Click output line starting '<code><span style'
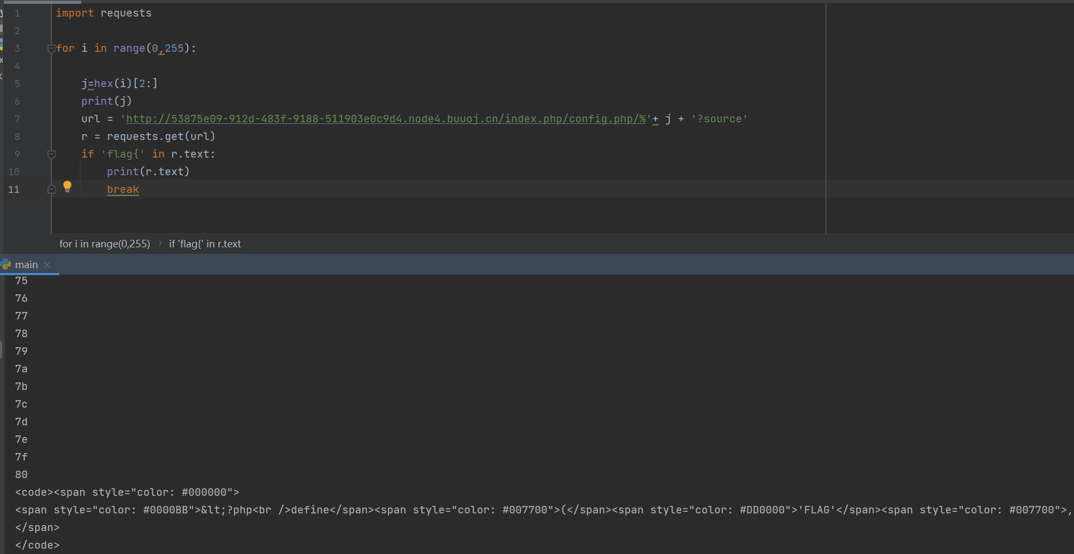The image size is (1074, 554). [x=127, y=492]
